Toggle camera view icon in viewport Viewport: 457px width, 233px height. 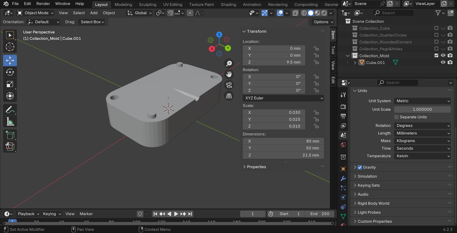click(x=229, y=85)
